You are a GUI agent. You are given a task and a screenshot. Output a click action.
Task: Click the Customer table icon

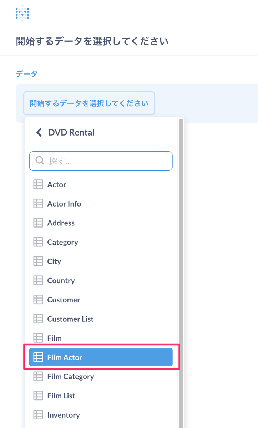tap(38, 300)
